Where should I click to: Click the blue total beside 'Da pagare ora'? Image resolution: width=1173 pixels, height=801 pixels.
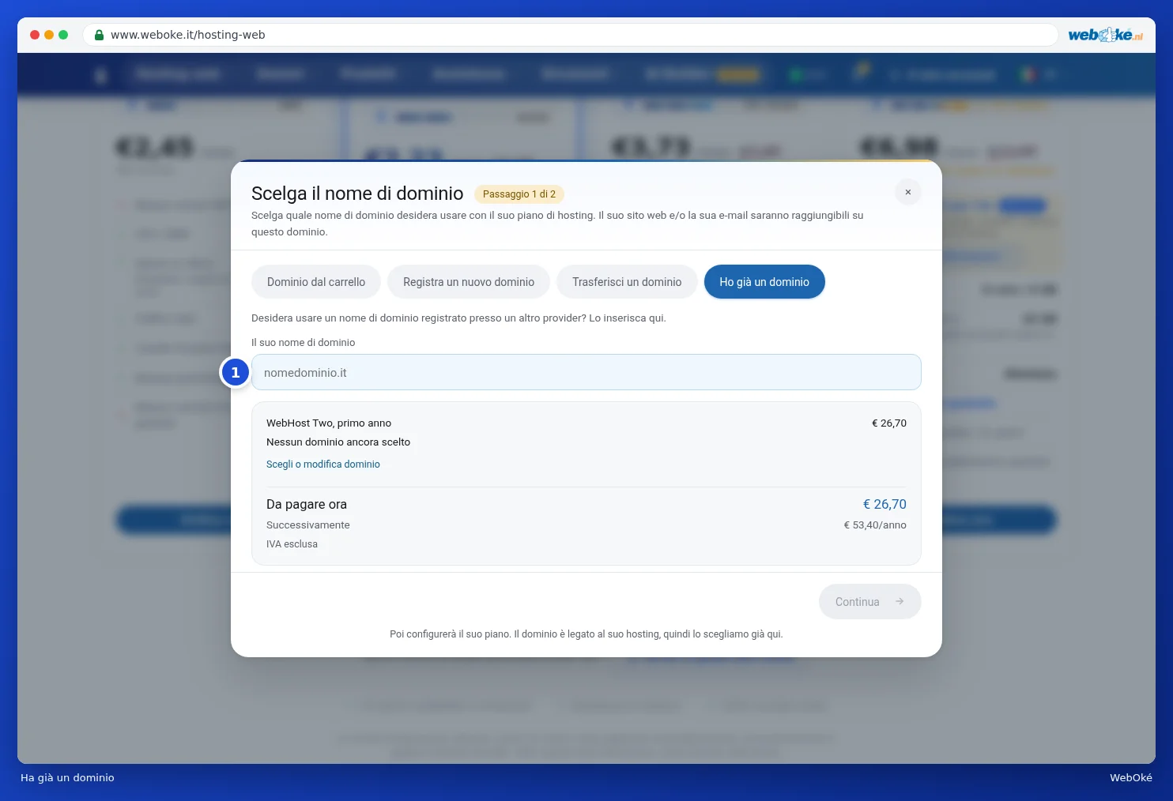click(x=884, y=505)
